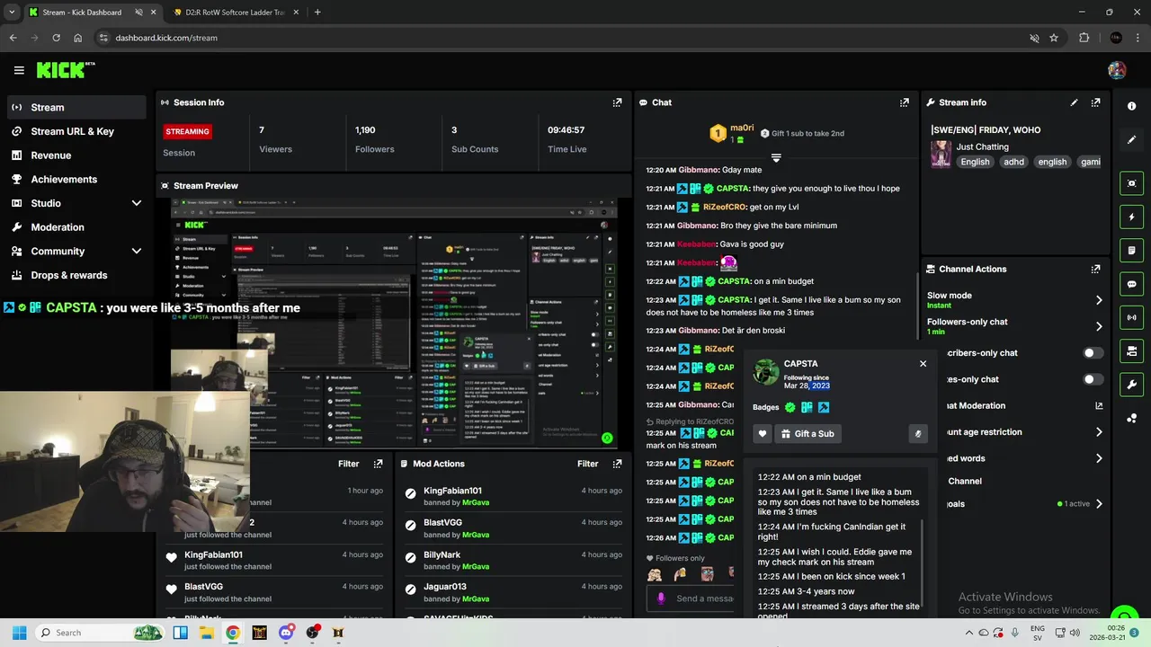The height and width of the screenshot is (647, 1151).
Task: Click CAPSTA's avatar in the user card
Action: pos(765,372)
